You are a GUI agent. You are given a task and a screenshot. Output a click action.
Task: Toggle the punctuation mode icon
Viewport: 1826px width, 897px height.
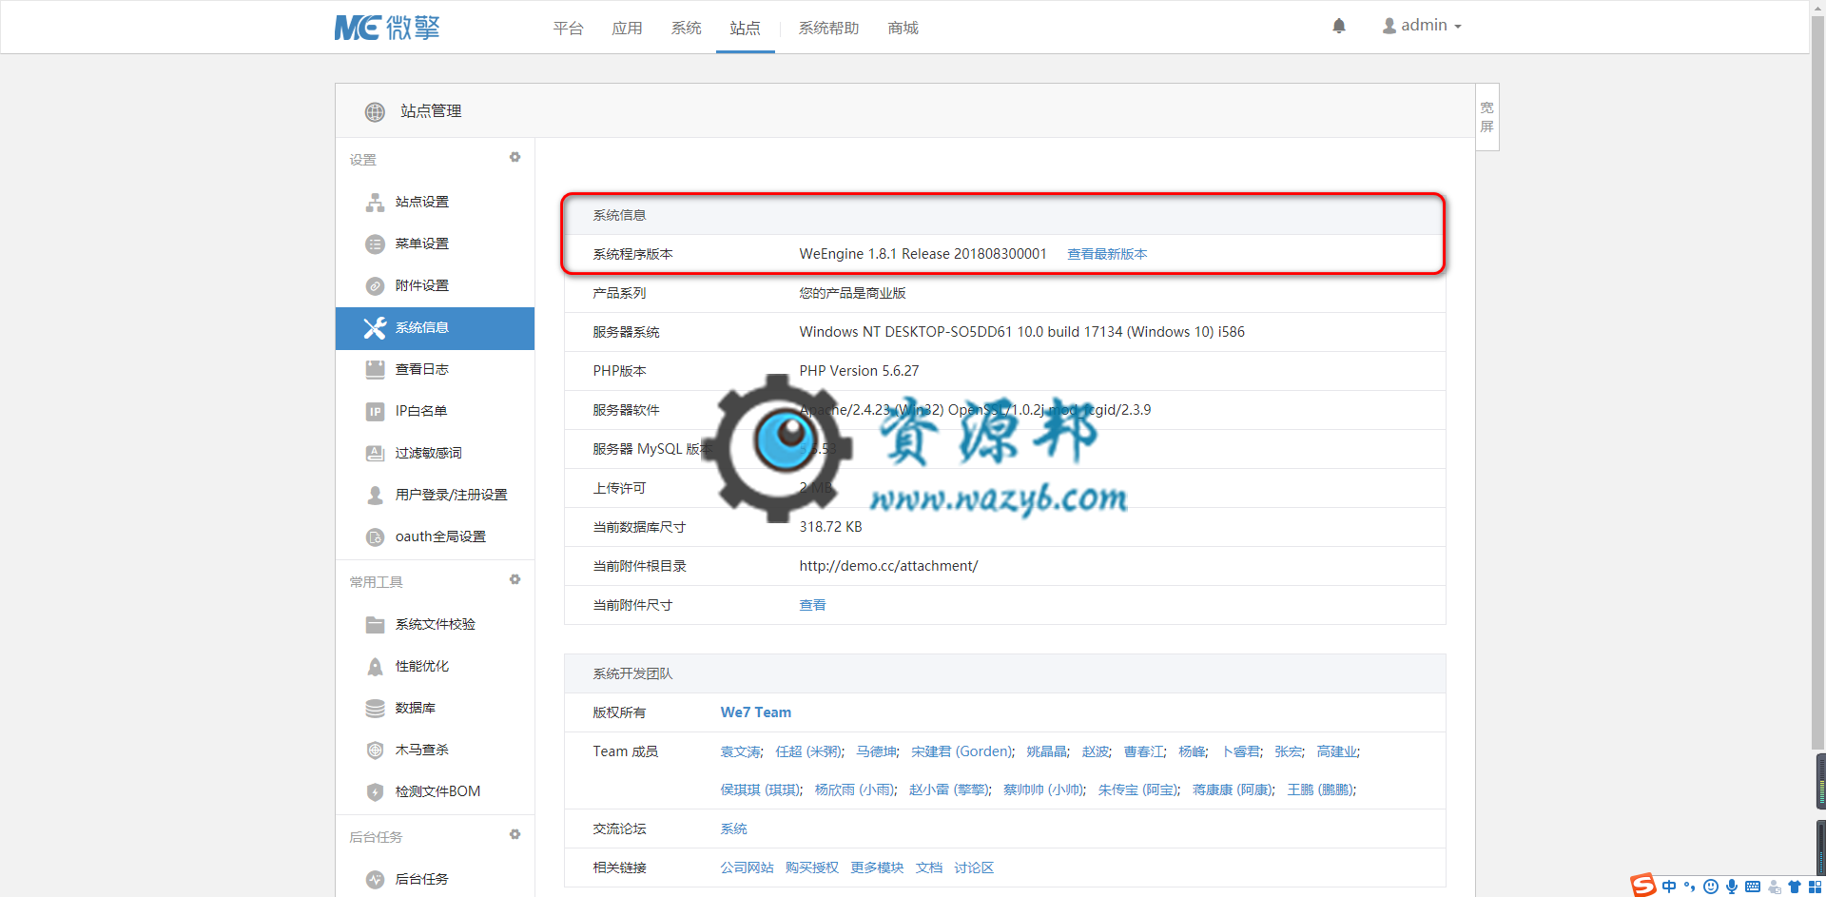[x=1690, y=887]
